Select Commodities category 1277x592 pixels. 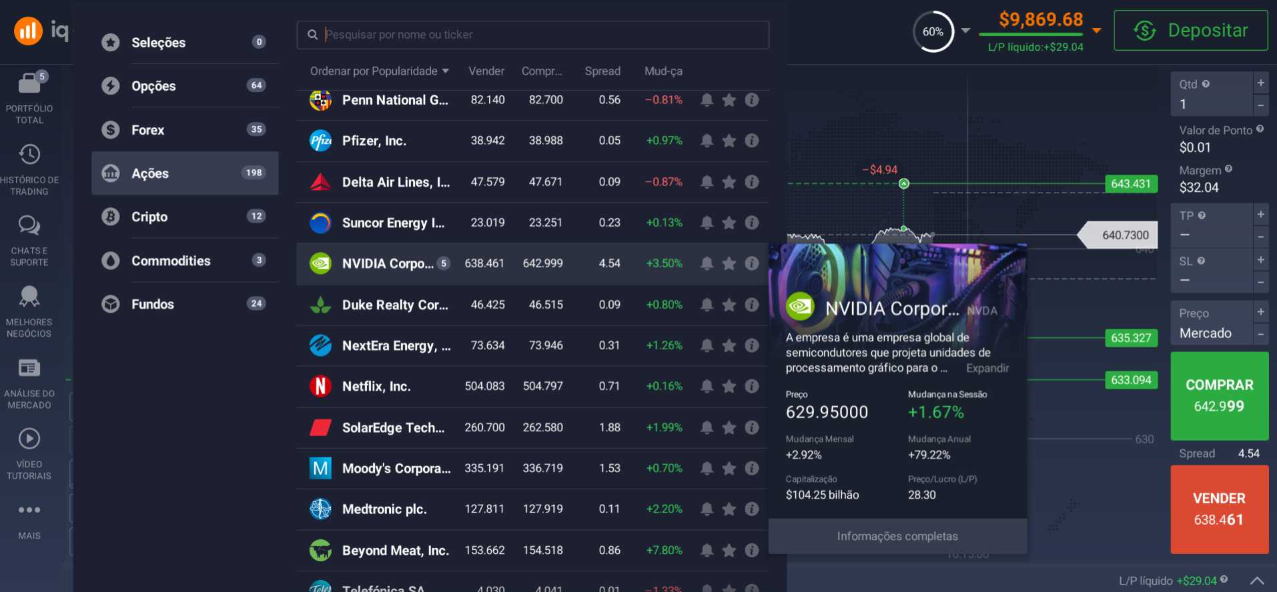click(185, 260)
